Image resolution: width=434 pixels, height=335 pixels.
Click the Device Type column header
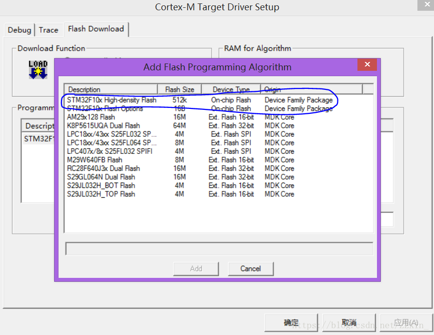point(230,89)
